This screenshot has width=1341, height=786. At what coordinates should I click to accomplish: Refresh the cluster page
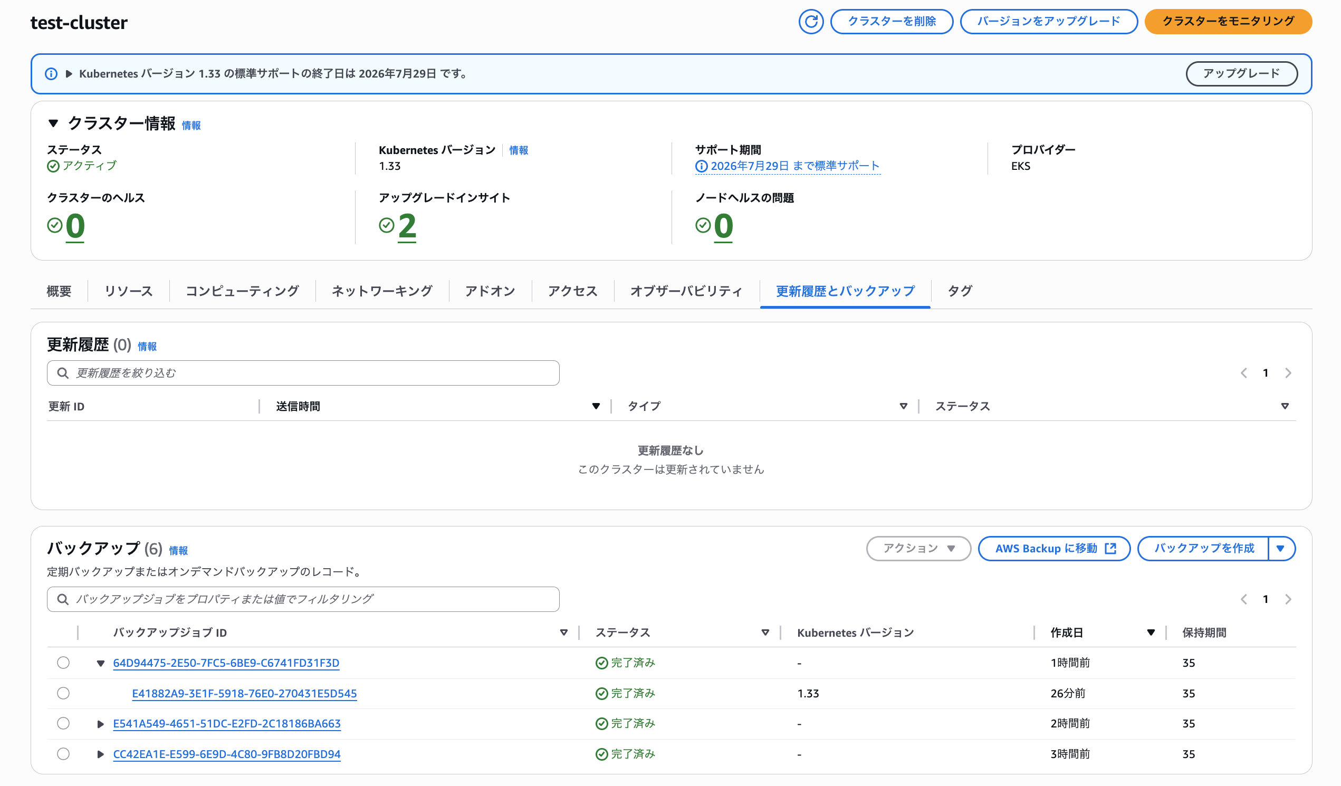pos(811,22)
